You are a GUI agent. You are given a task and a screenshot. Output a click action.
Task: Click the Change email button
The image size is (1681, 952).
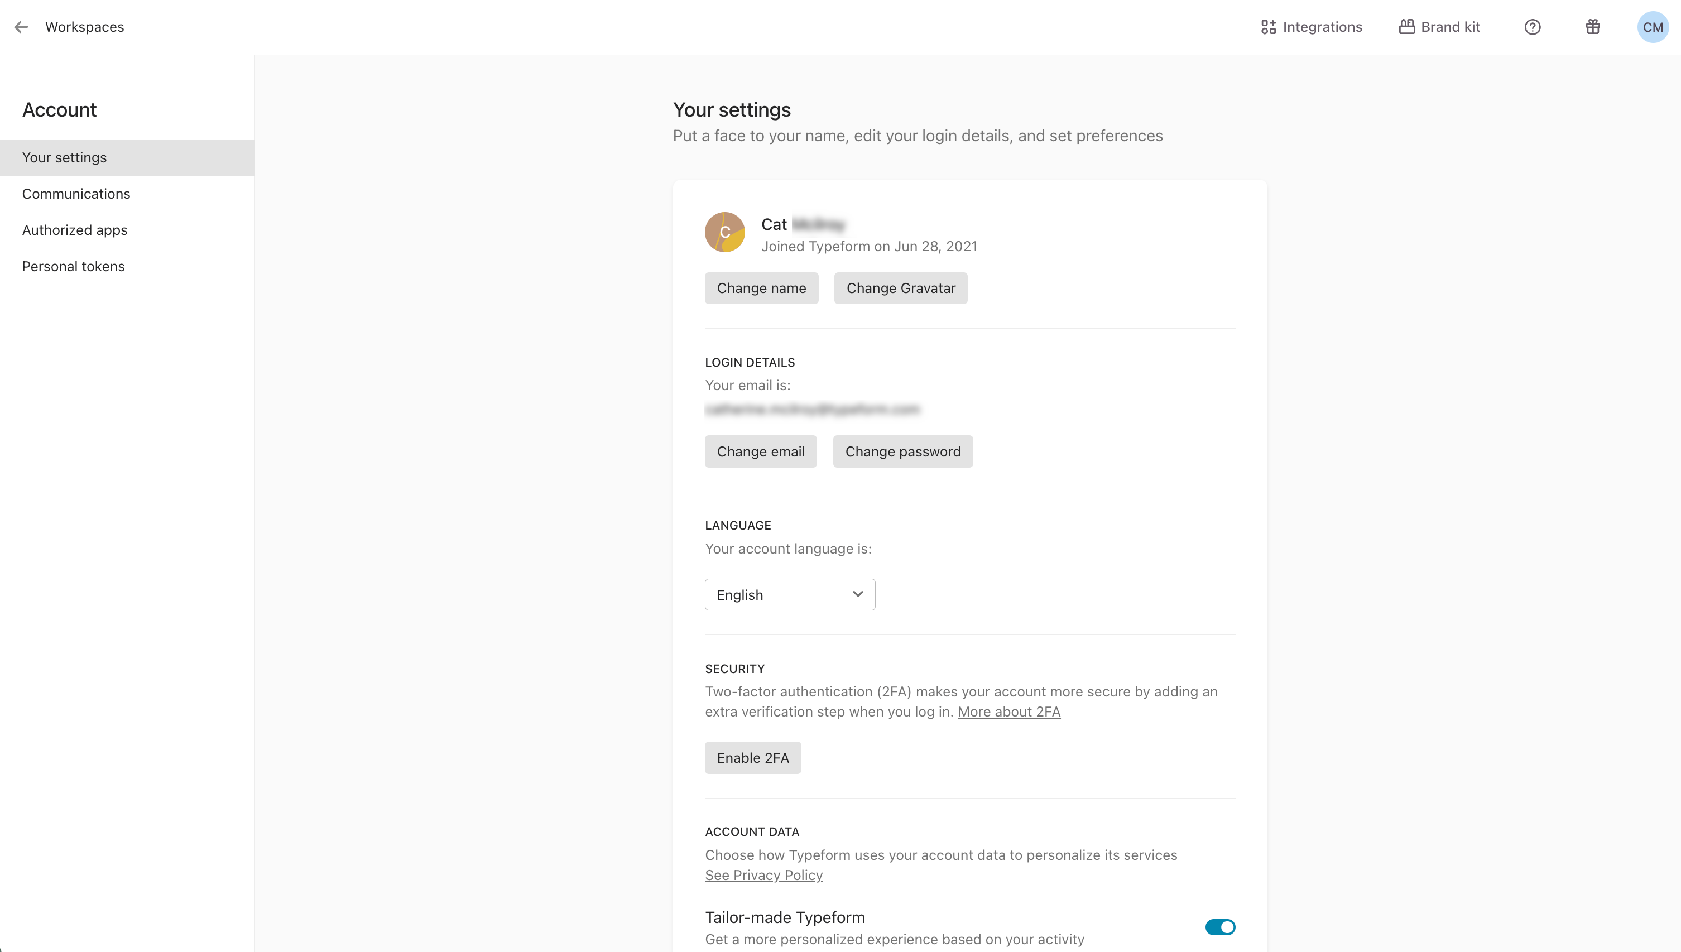click(760, 452)
